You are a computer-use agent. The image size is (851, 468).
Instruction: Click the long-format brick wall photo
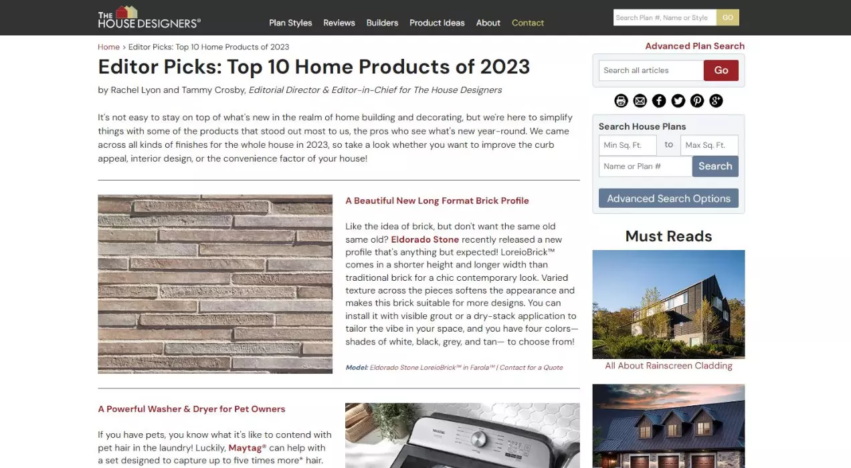pyautogui.click(x=215, y=284)
